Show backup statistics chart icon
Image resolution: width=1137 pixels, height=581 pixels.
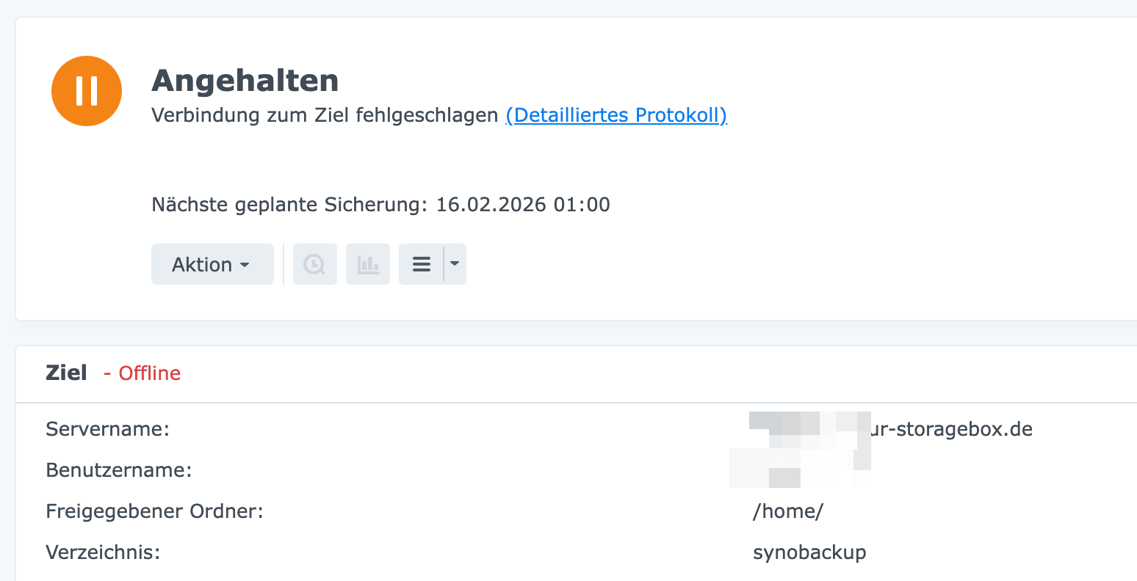(368, 264)
